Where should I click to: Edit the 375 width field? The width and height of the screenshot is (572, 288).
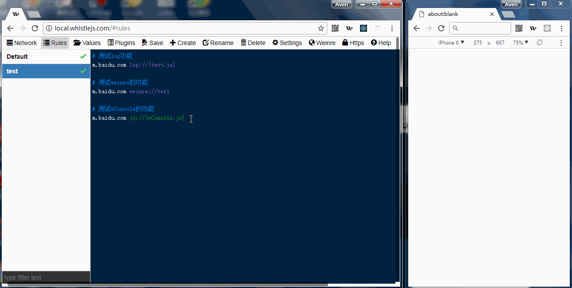tap(477, 43)
